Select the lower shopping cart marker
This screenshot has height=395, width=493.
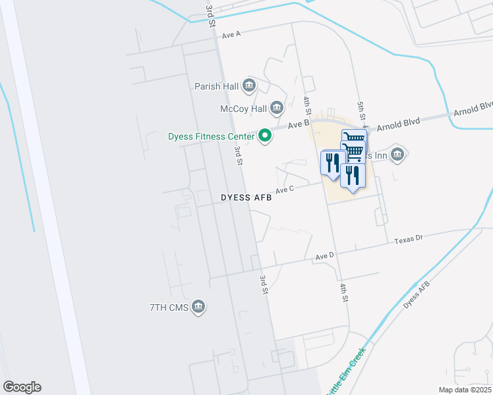pyautogui.click(x=353, y=151)
